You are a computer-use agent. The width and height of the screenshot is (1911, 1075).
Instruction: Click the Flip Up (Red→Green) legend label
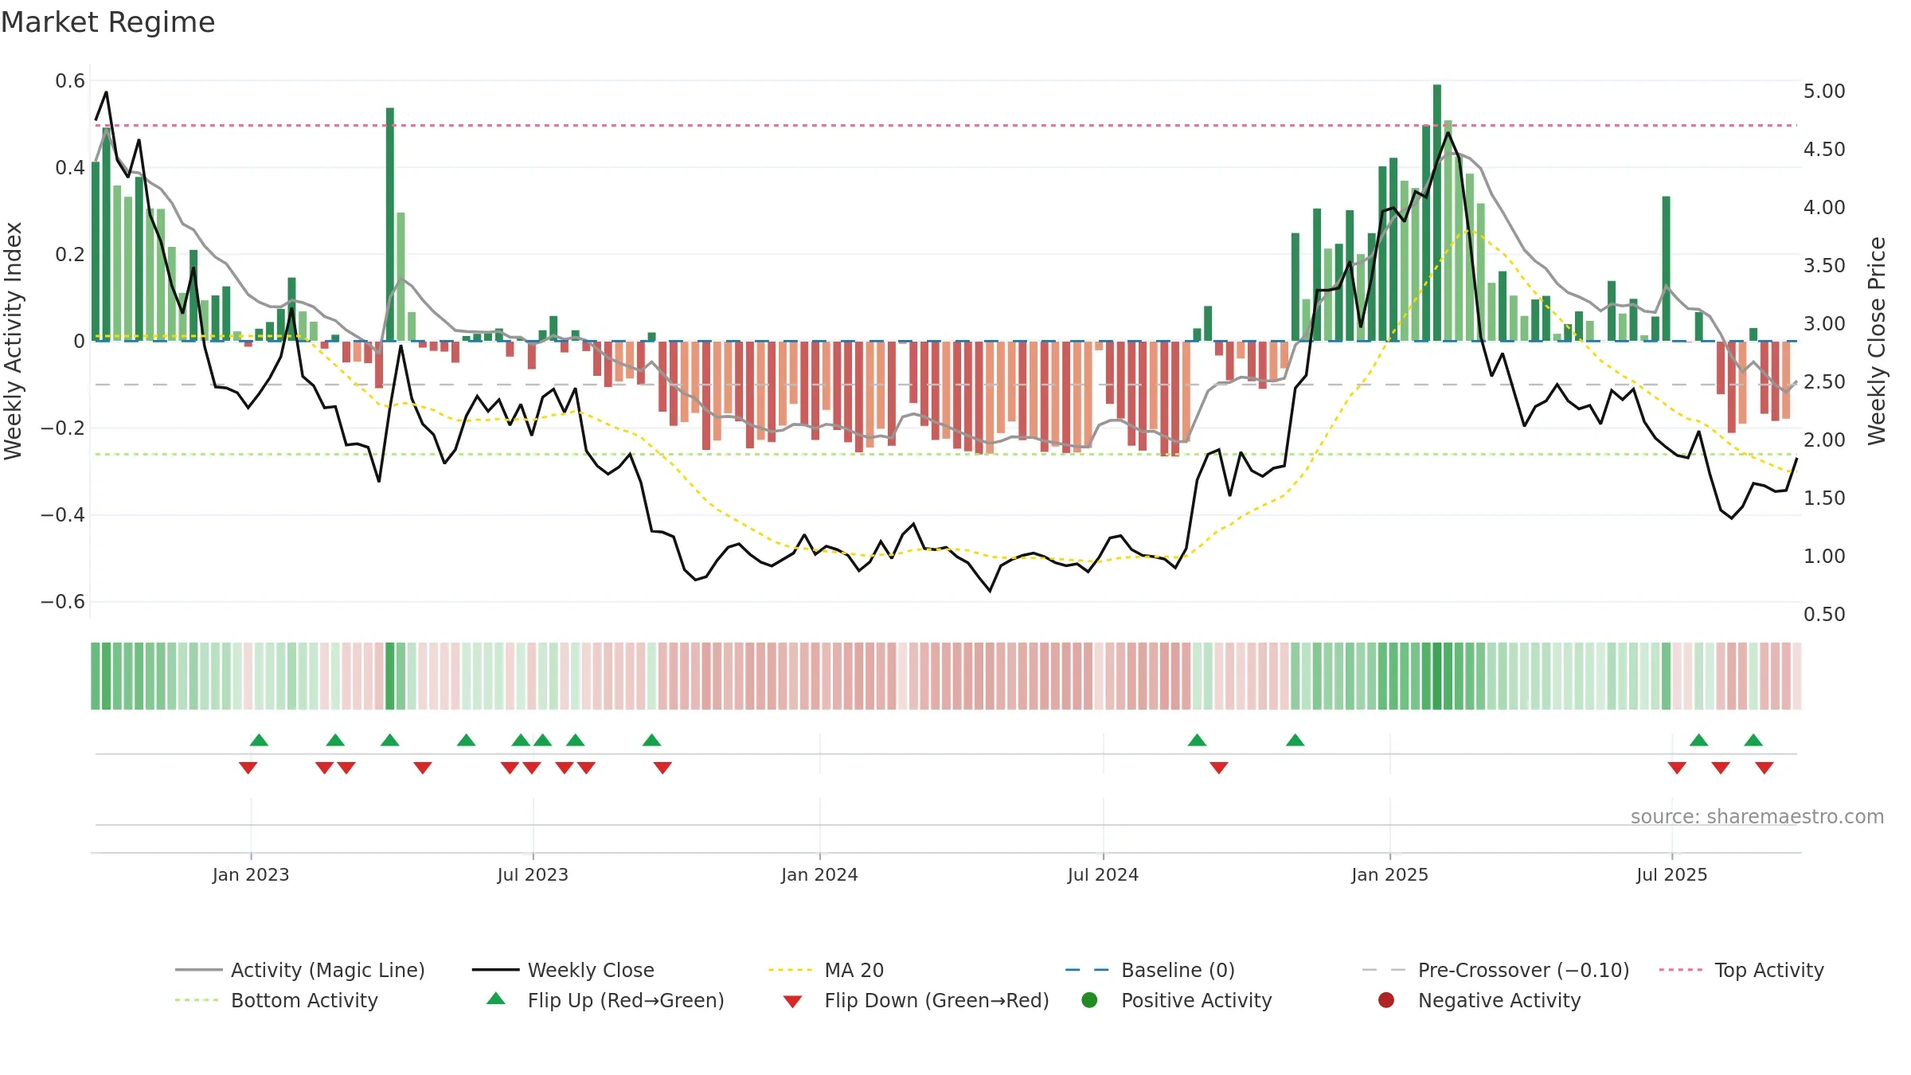point(626,1000)
